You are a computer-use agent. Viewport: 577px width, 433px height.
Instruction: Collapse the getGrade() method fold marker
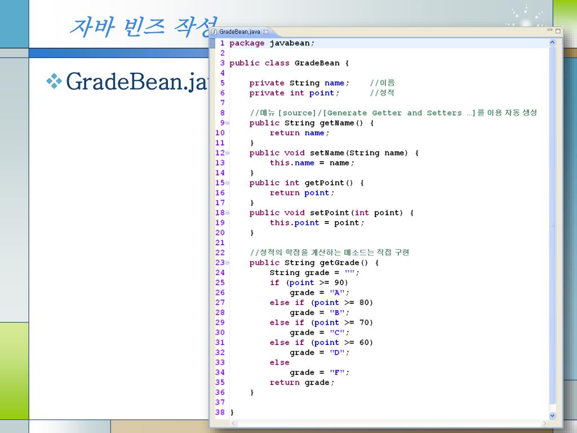point(228,263)
